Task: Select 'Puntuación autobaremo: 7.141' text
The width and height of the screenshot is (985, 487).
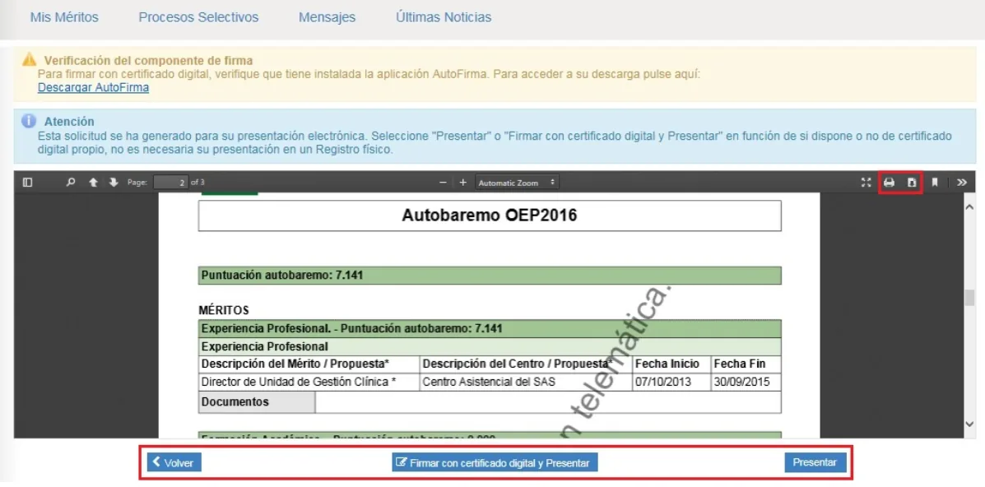Action: coord(282,276)
